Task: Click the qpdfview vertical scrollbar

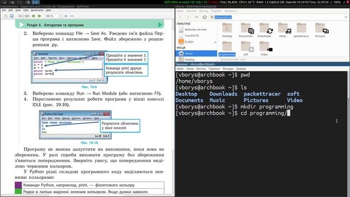Action: tap(173, 107)
